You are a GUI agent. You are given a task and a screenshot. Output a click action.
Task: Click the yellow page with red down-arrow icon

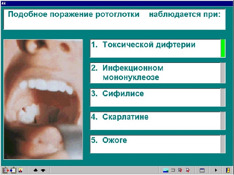[x=20, y=170]
